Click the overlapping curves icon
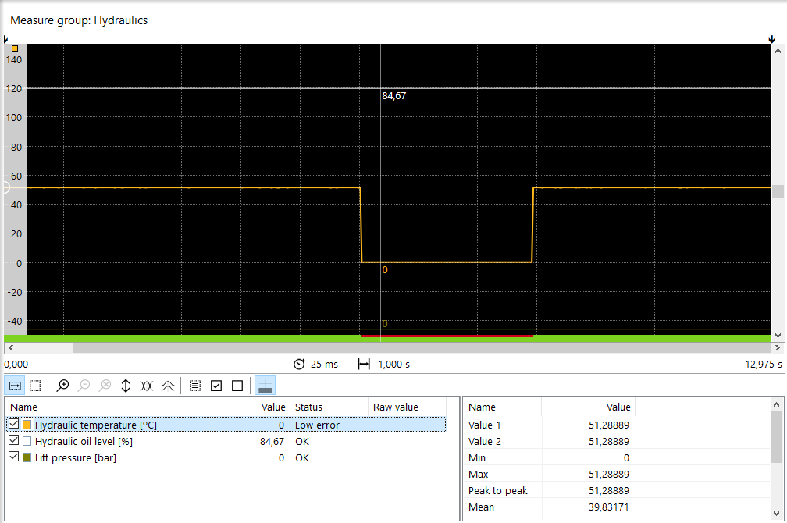The height and width of the screenshot is (523, 787). 147,386
